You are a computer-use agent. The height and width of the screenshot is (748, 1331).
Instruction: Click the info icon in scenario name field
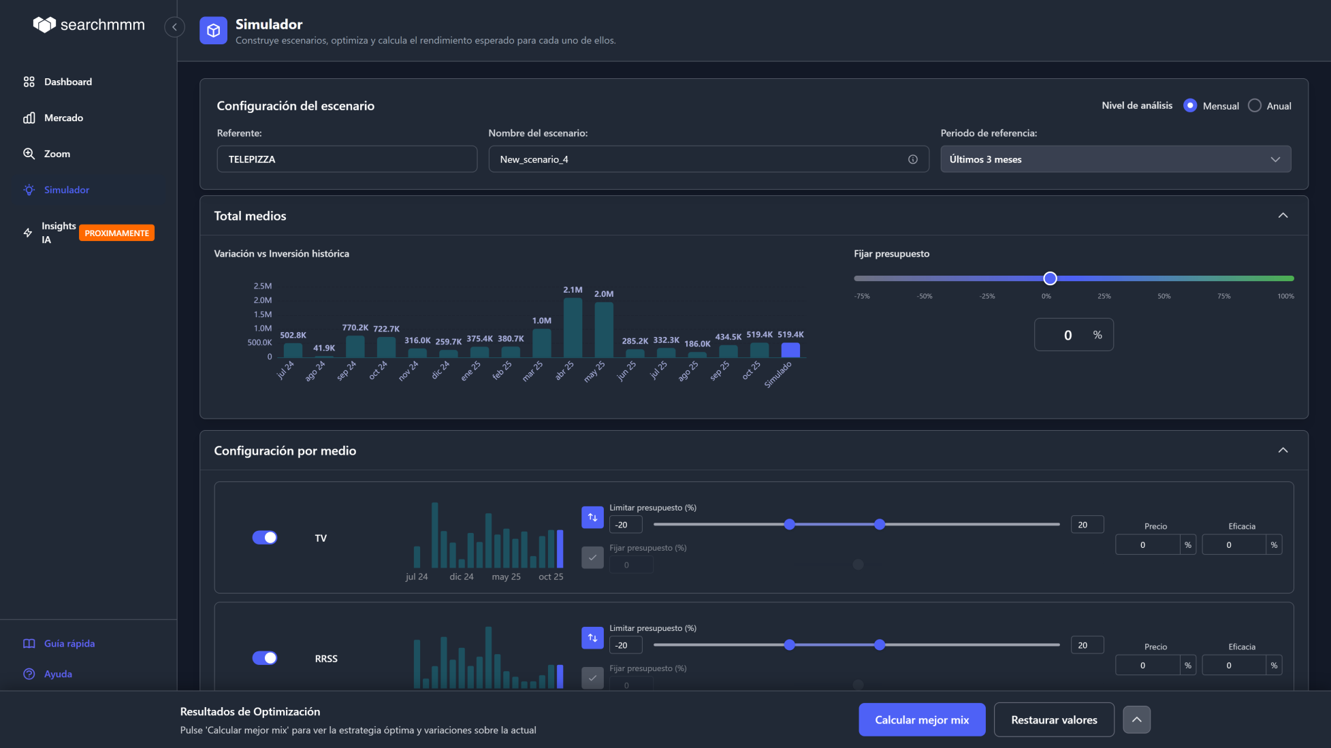point(912,159)
